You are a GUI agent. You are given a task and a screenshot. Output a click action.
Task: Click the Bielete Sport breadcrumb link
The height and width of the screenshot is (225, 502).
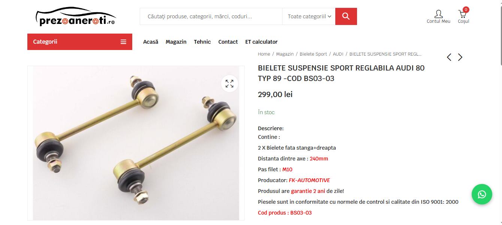(313, 54)
